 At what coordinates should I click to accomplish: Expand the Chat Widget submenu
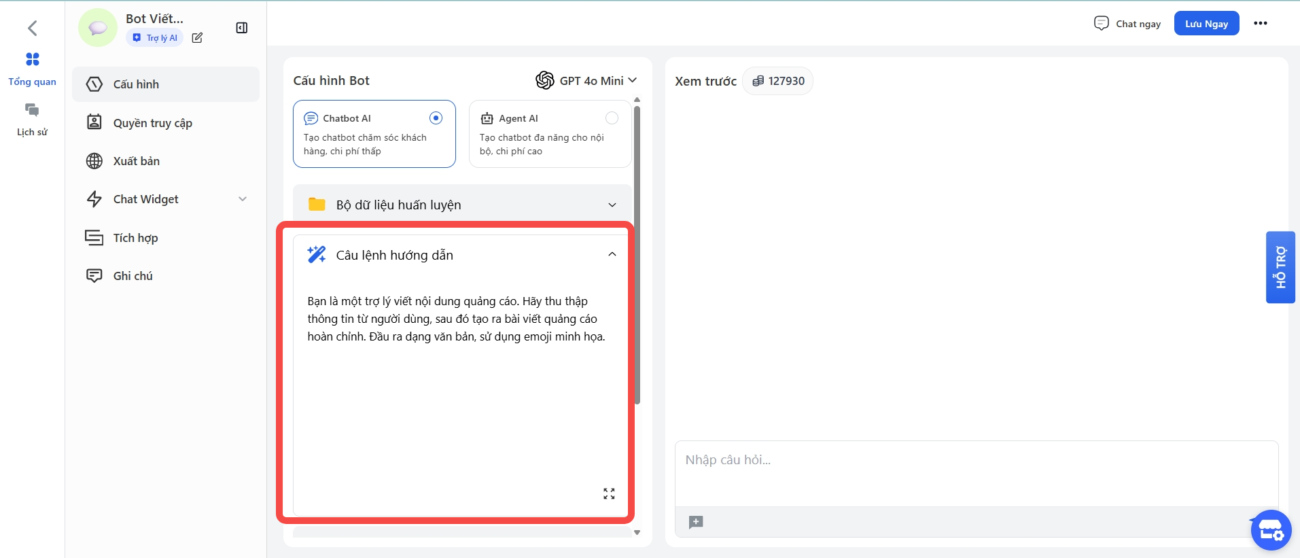tap(243, 199)
